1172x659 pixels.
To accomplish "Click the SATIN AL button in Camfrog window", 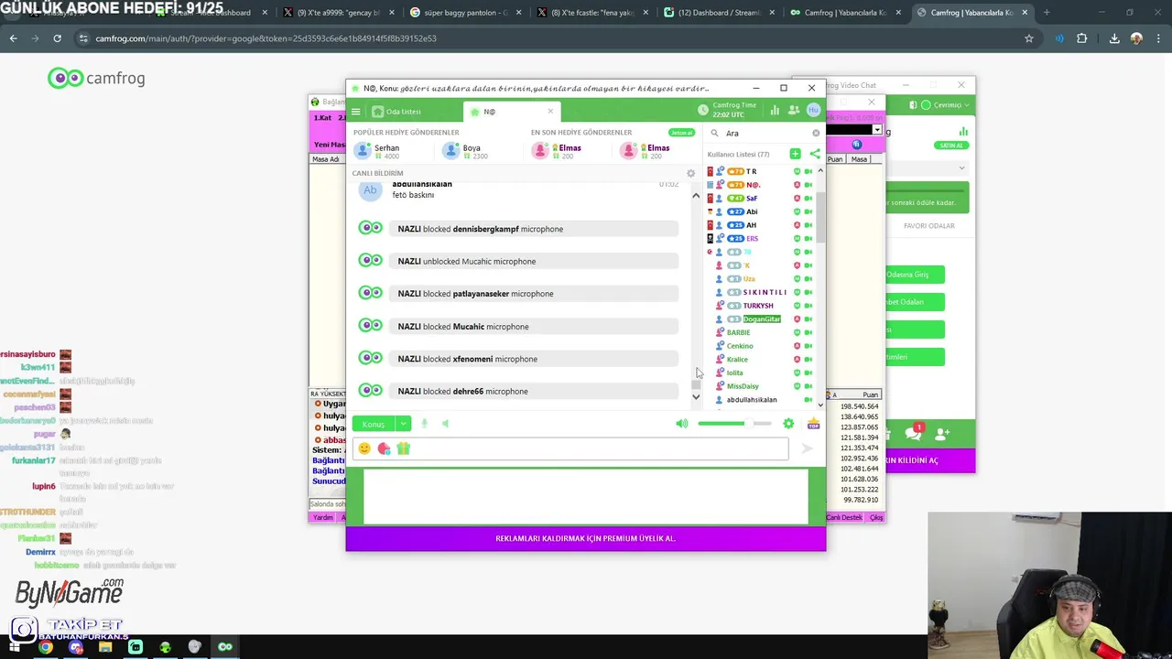I will click(x=951, y=146).
